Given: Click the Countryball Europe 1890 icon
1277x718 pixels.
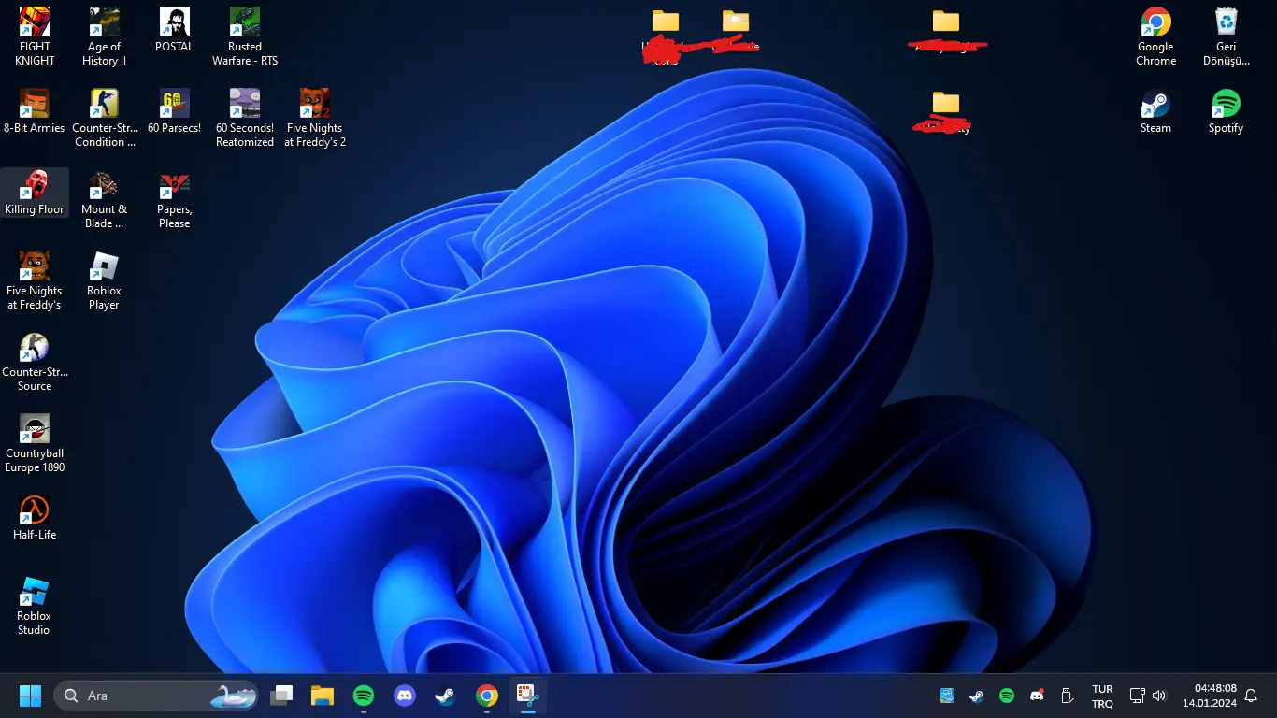Looking at the screenshot, I should pos(35,444).
